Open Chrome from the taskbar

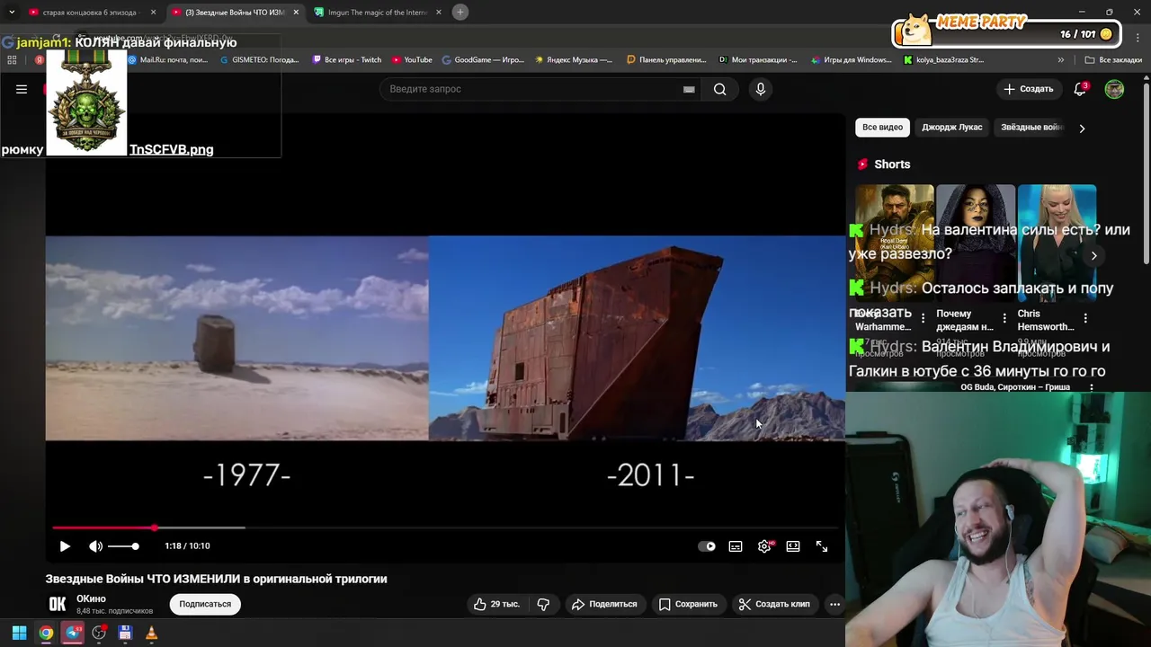[46, 633]
